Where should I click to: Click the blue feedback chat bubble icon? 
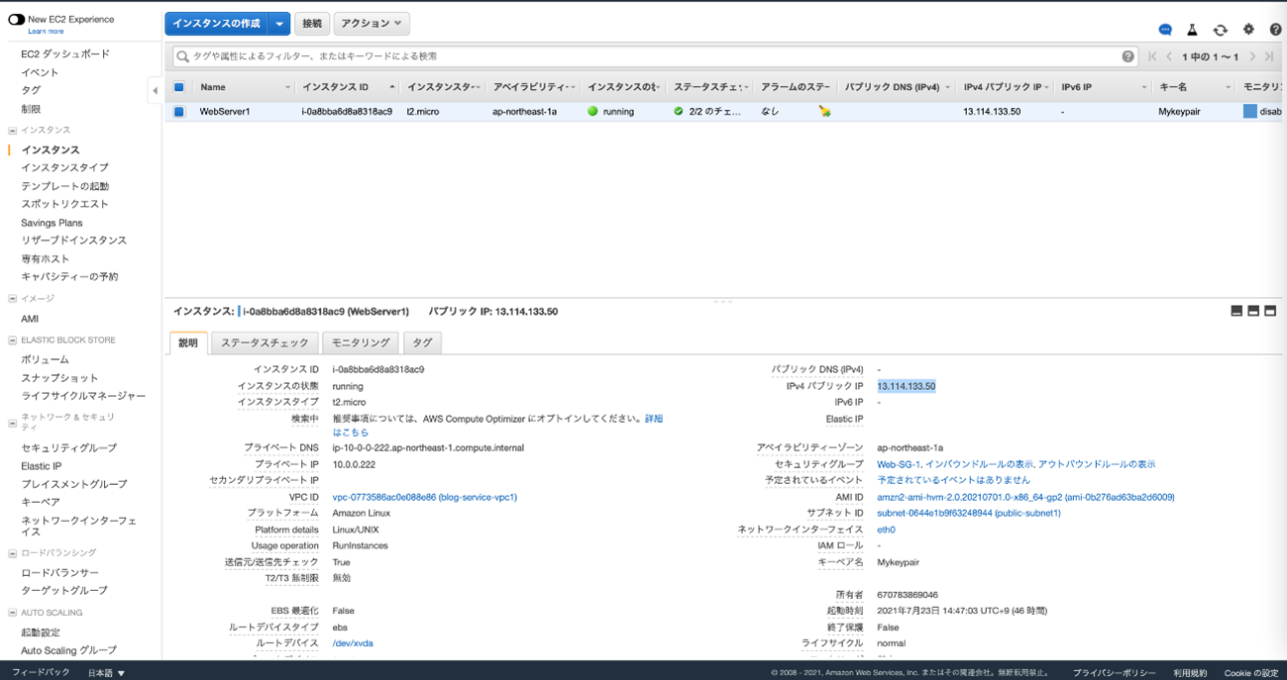[1165, 30]
